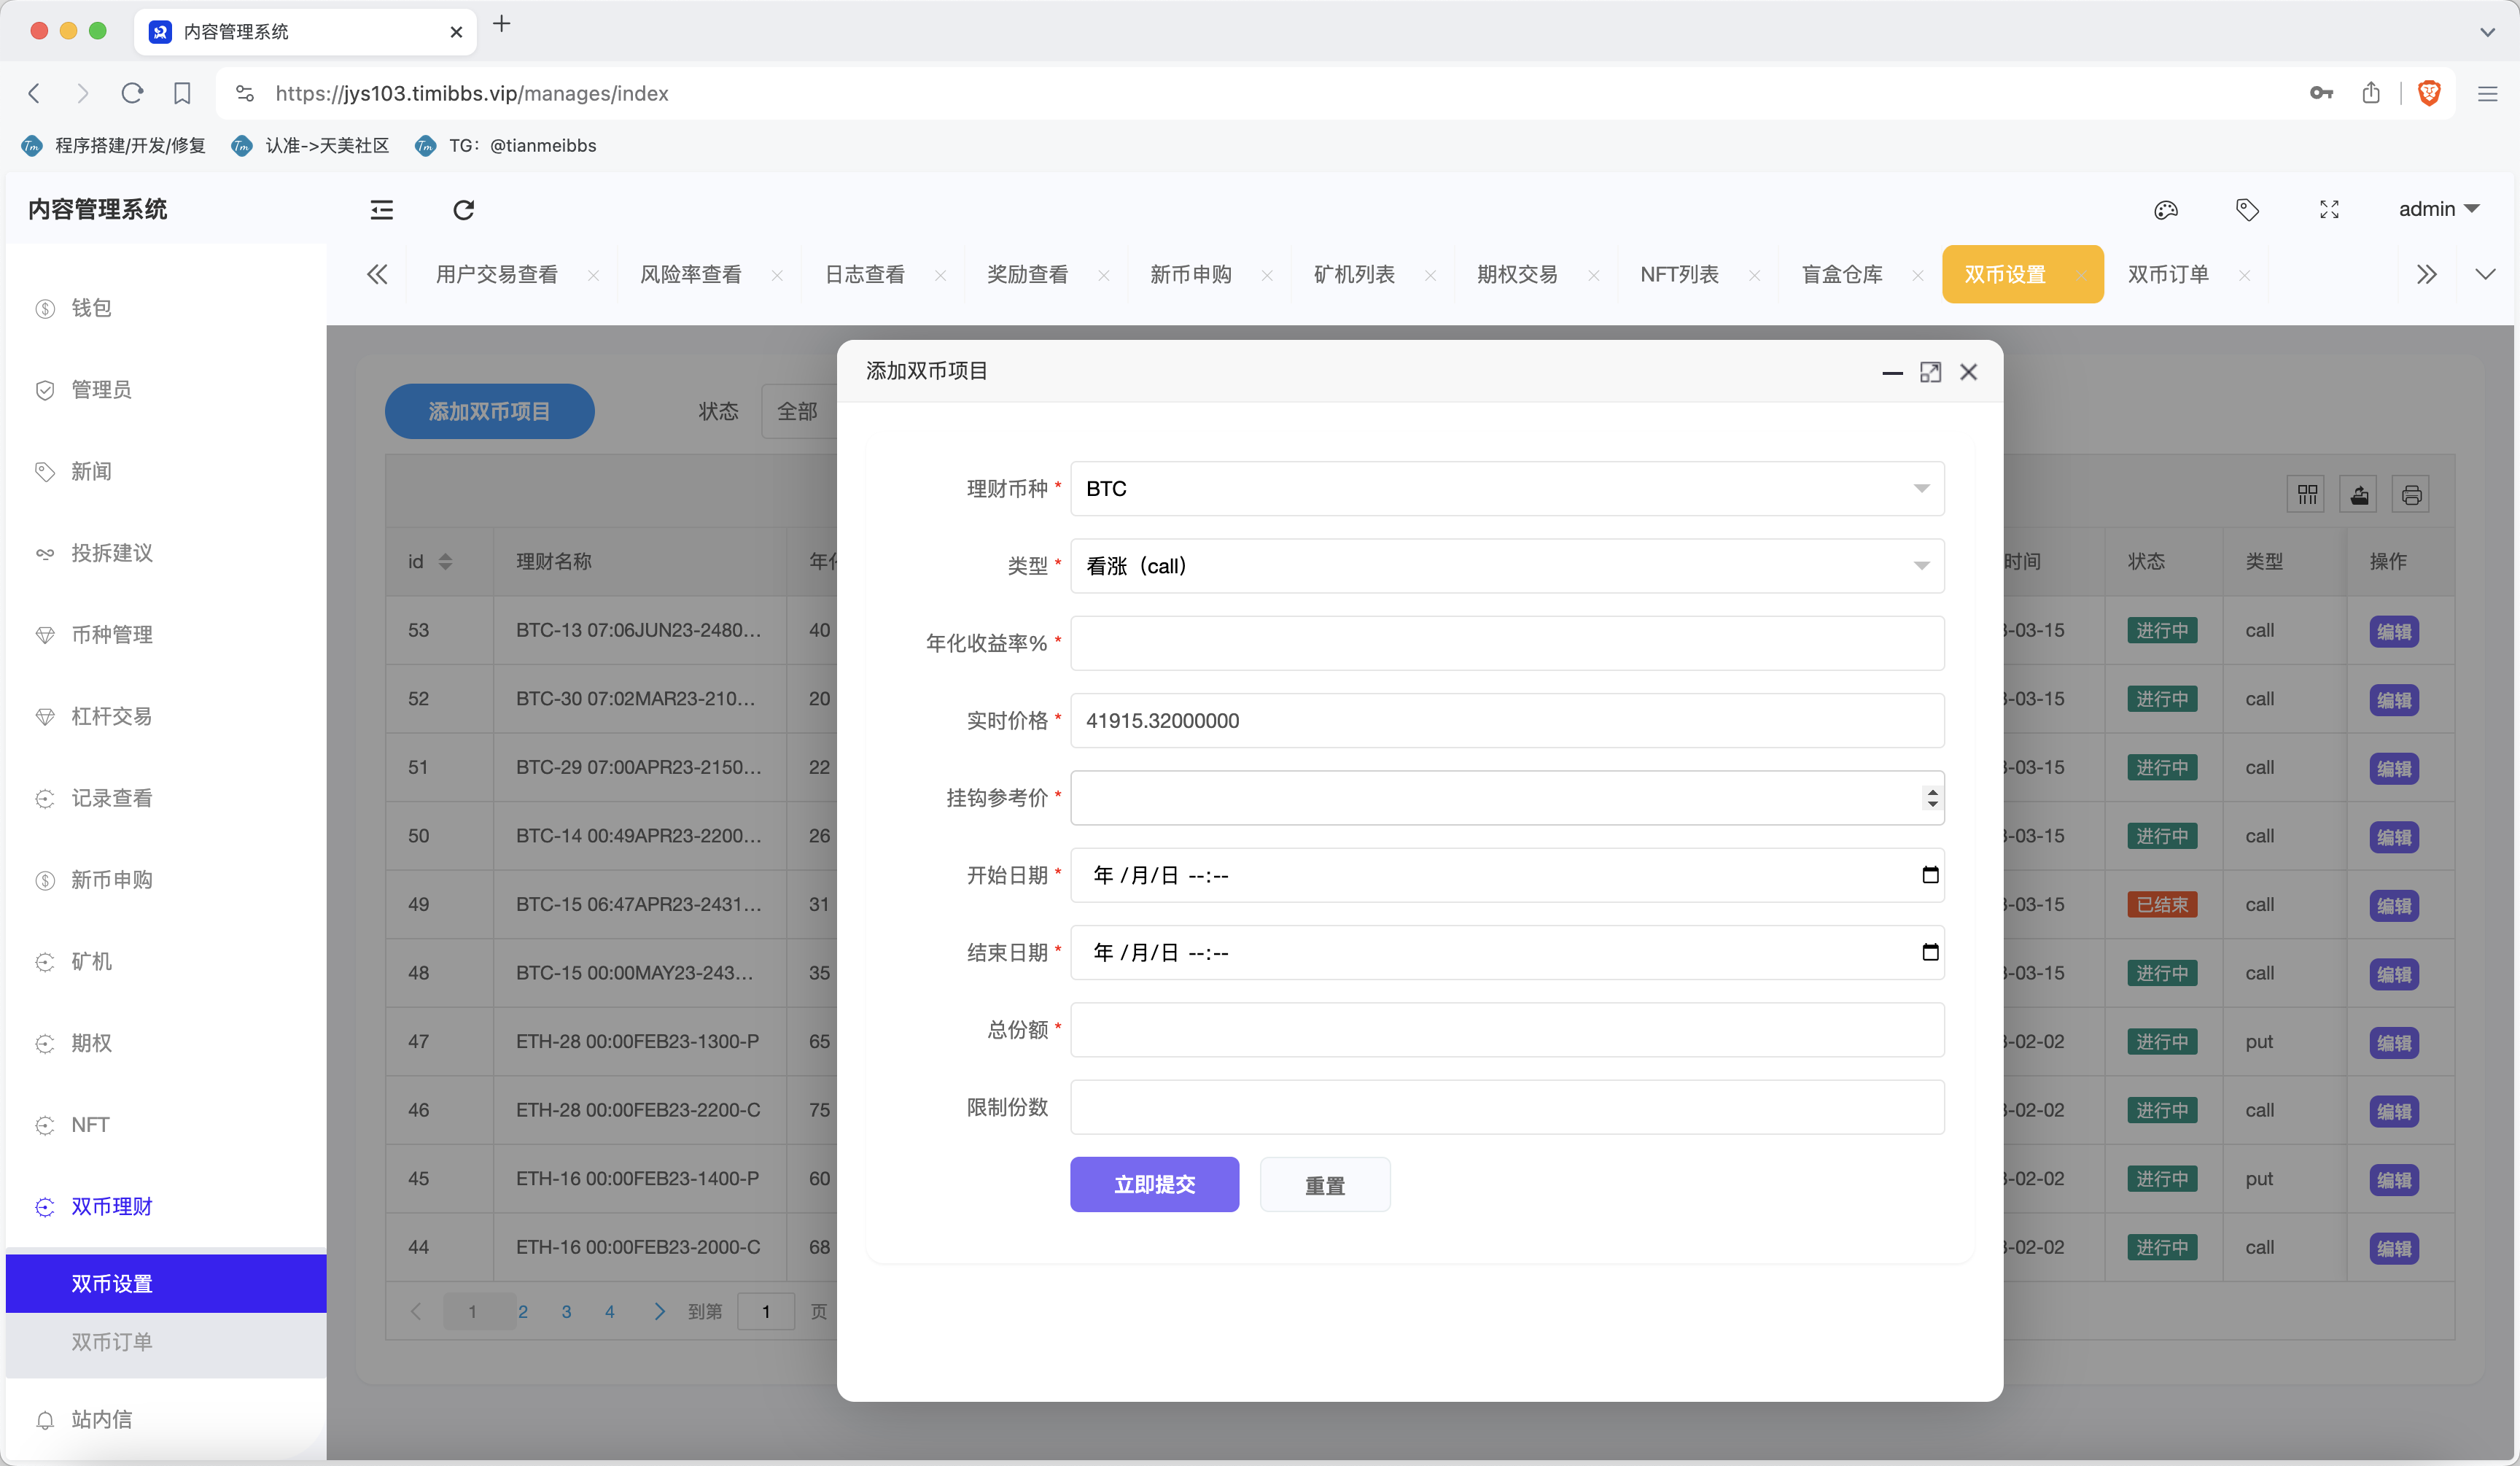Screen dimensions: 2520x1466
Task: Open the 状态 全部 filter dropdown
Action: (800, 411)
